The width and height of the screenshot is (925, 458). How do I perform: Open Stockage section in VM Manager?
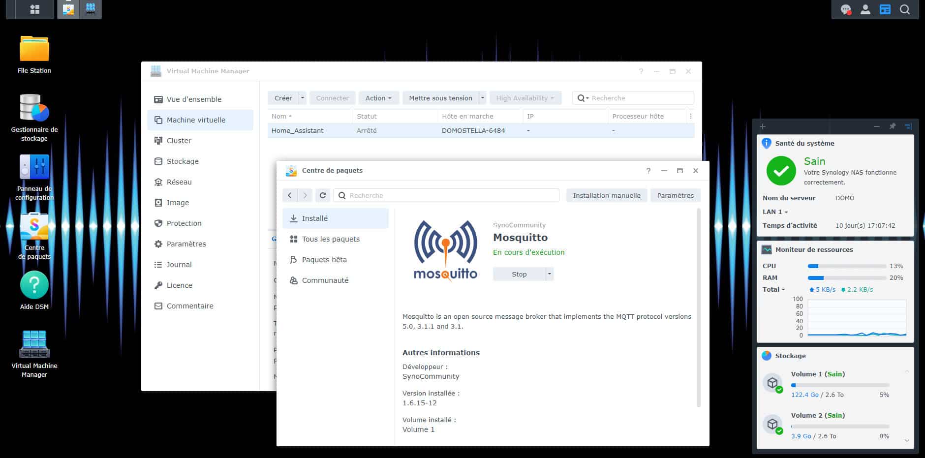point(200,161)
